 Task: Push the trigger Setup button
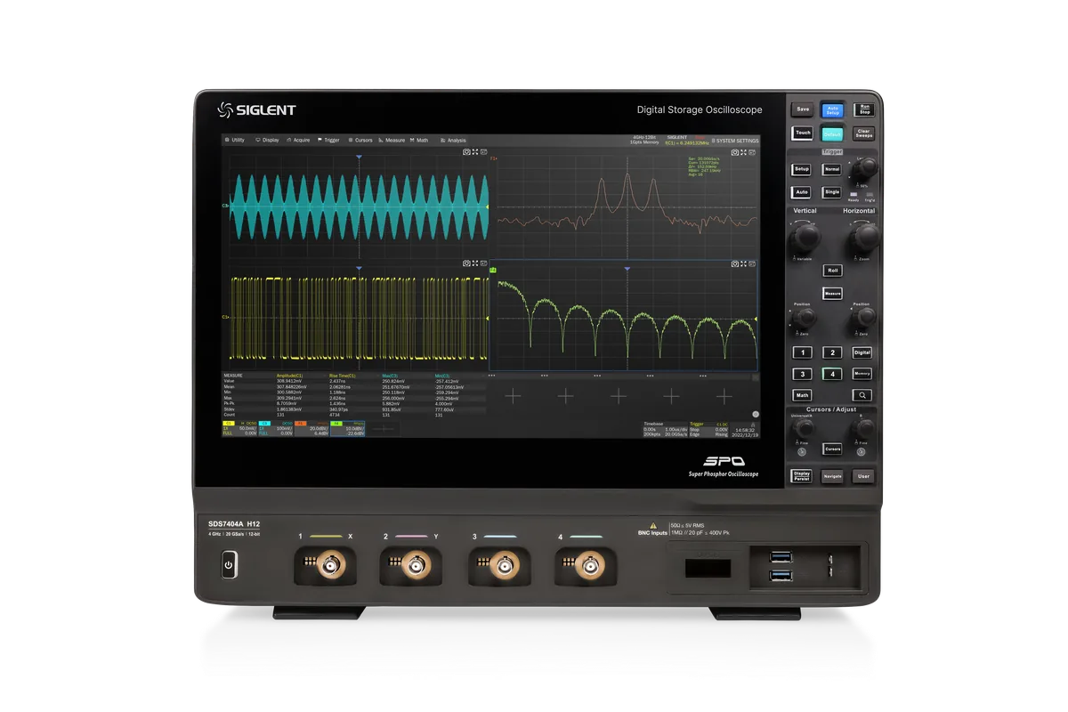(x=802, y=169)
